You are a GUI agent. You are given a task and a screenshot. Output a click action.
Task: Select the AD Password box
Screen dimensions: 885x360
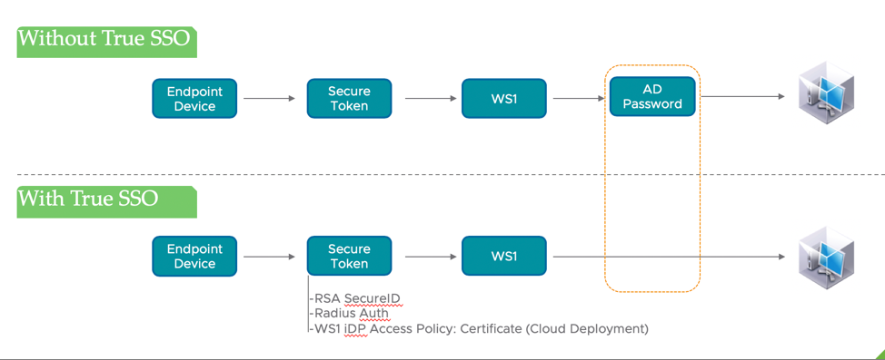(653, 97)
